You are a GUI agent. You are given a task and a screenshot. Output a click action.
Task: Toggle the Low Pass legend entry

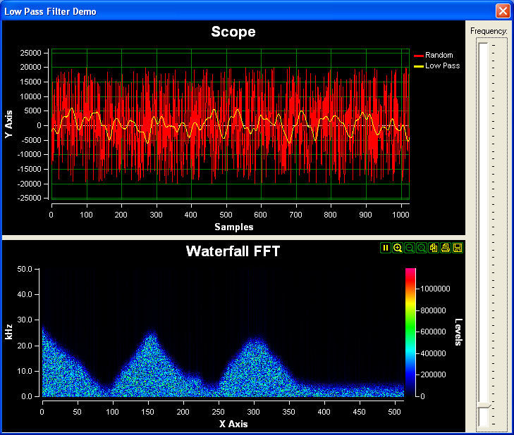[442, 65]
